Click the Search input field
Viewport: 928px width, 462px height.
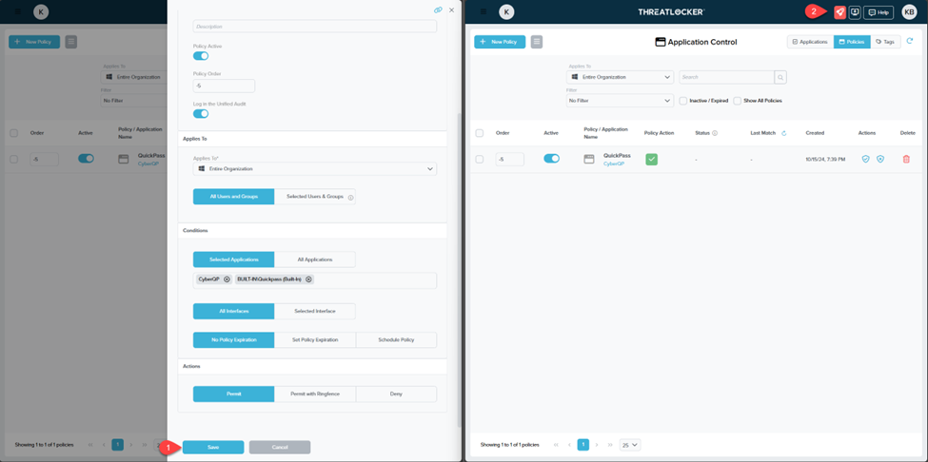[x=727, y=77]
